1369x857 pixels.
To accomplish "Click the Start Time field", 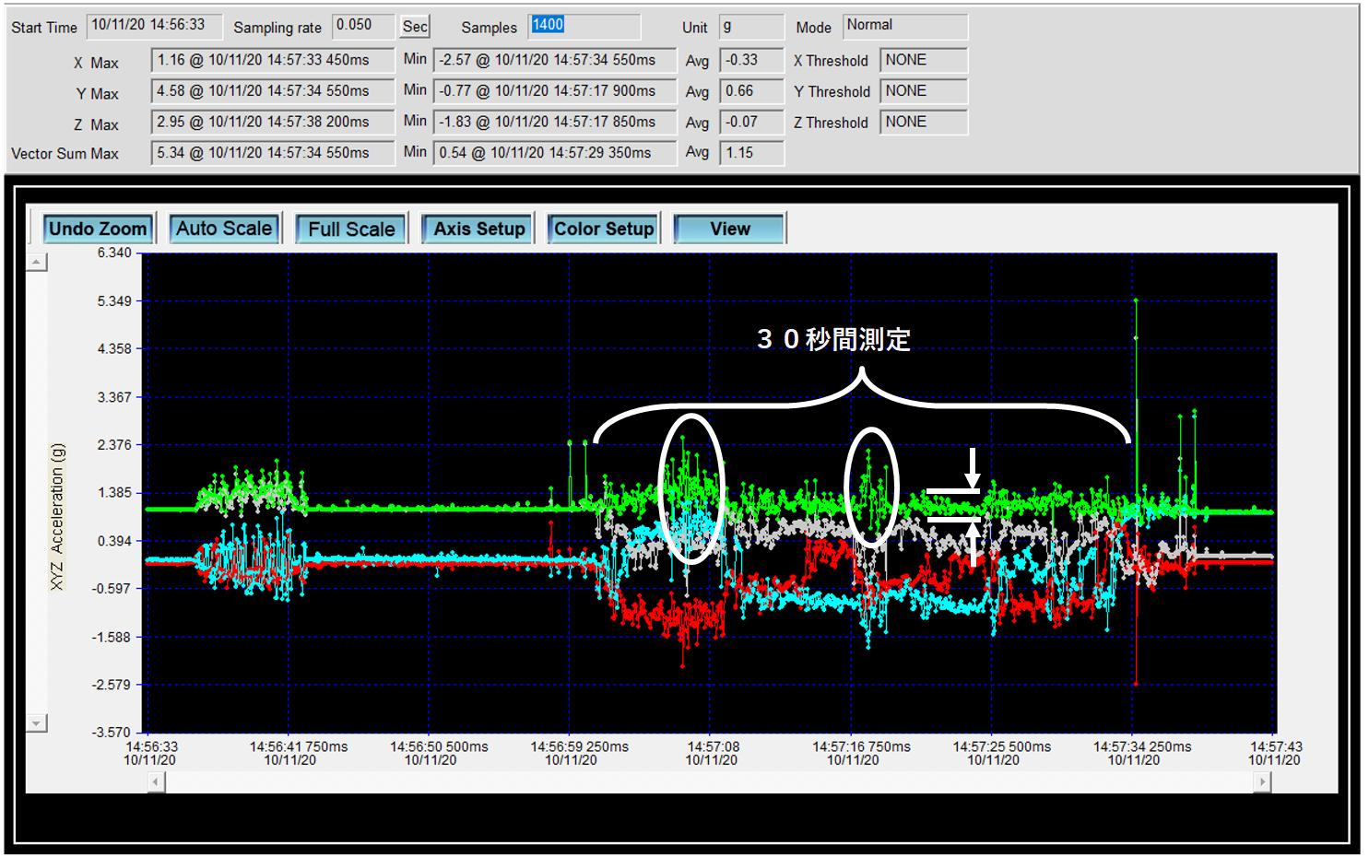I will tap(154, 27).
